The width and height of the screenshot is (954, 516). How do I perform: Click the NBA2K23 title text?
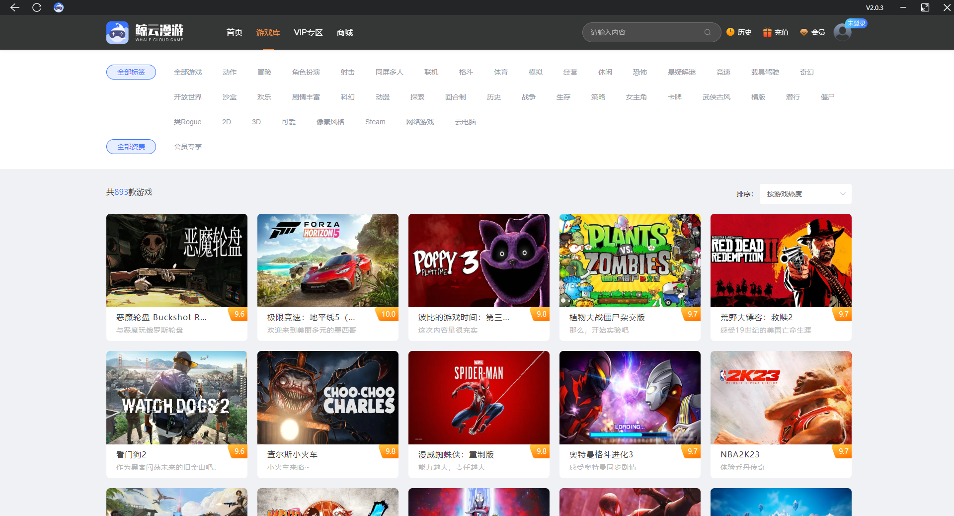[740, 454]
